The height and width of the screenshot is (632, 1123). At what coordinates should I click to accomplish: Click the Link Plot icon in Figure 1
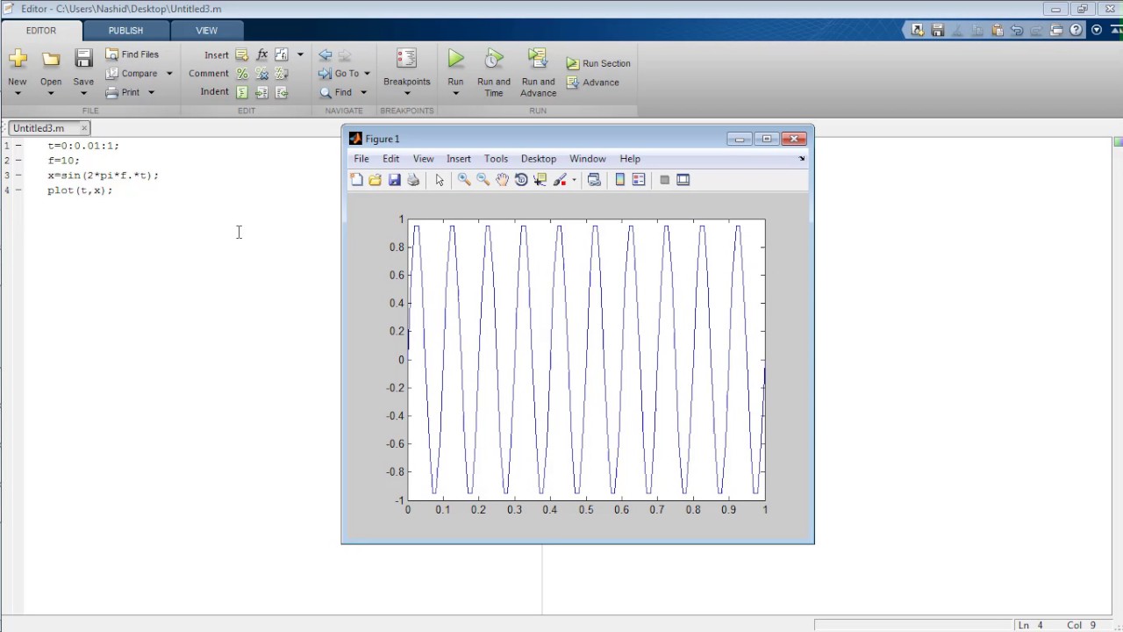tap(594, 180)
